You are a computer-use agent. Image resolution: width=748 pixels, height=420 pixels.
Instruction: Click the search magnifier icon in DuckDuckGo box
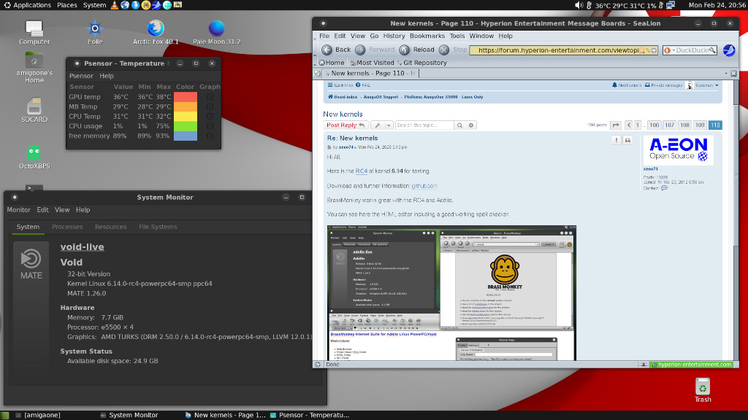click(711, 50)
